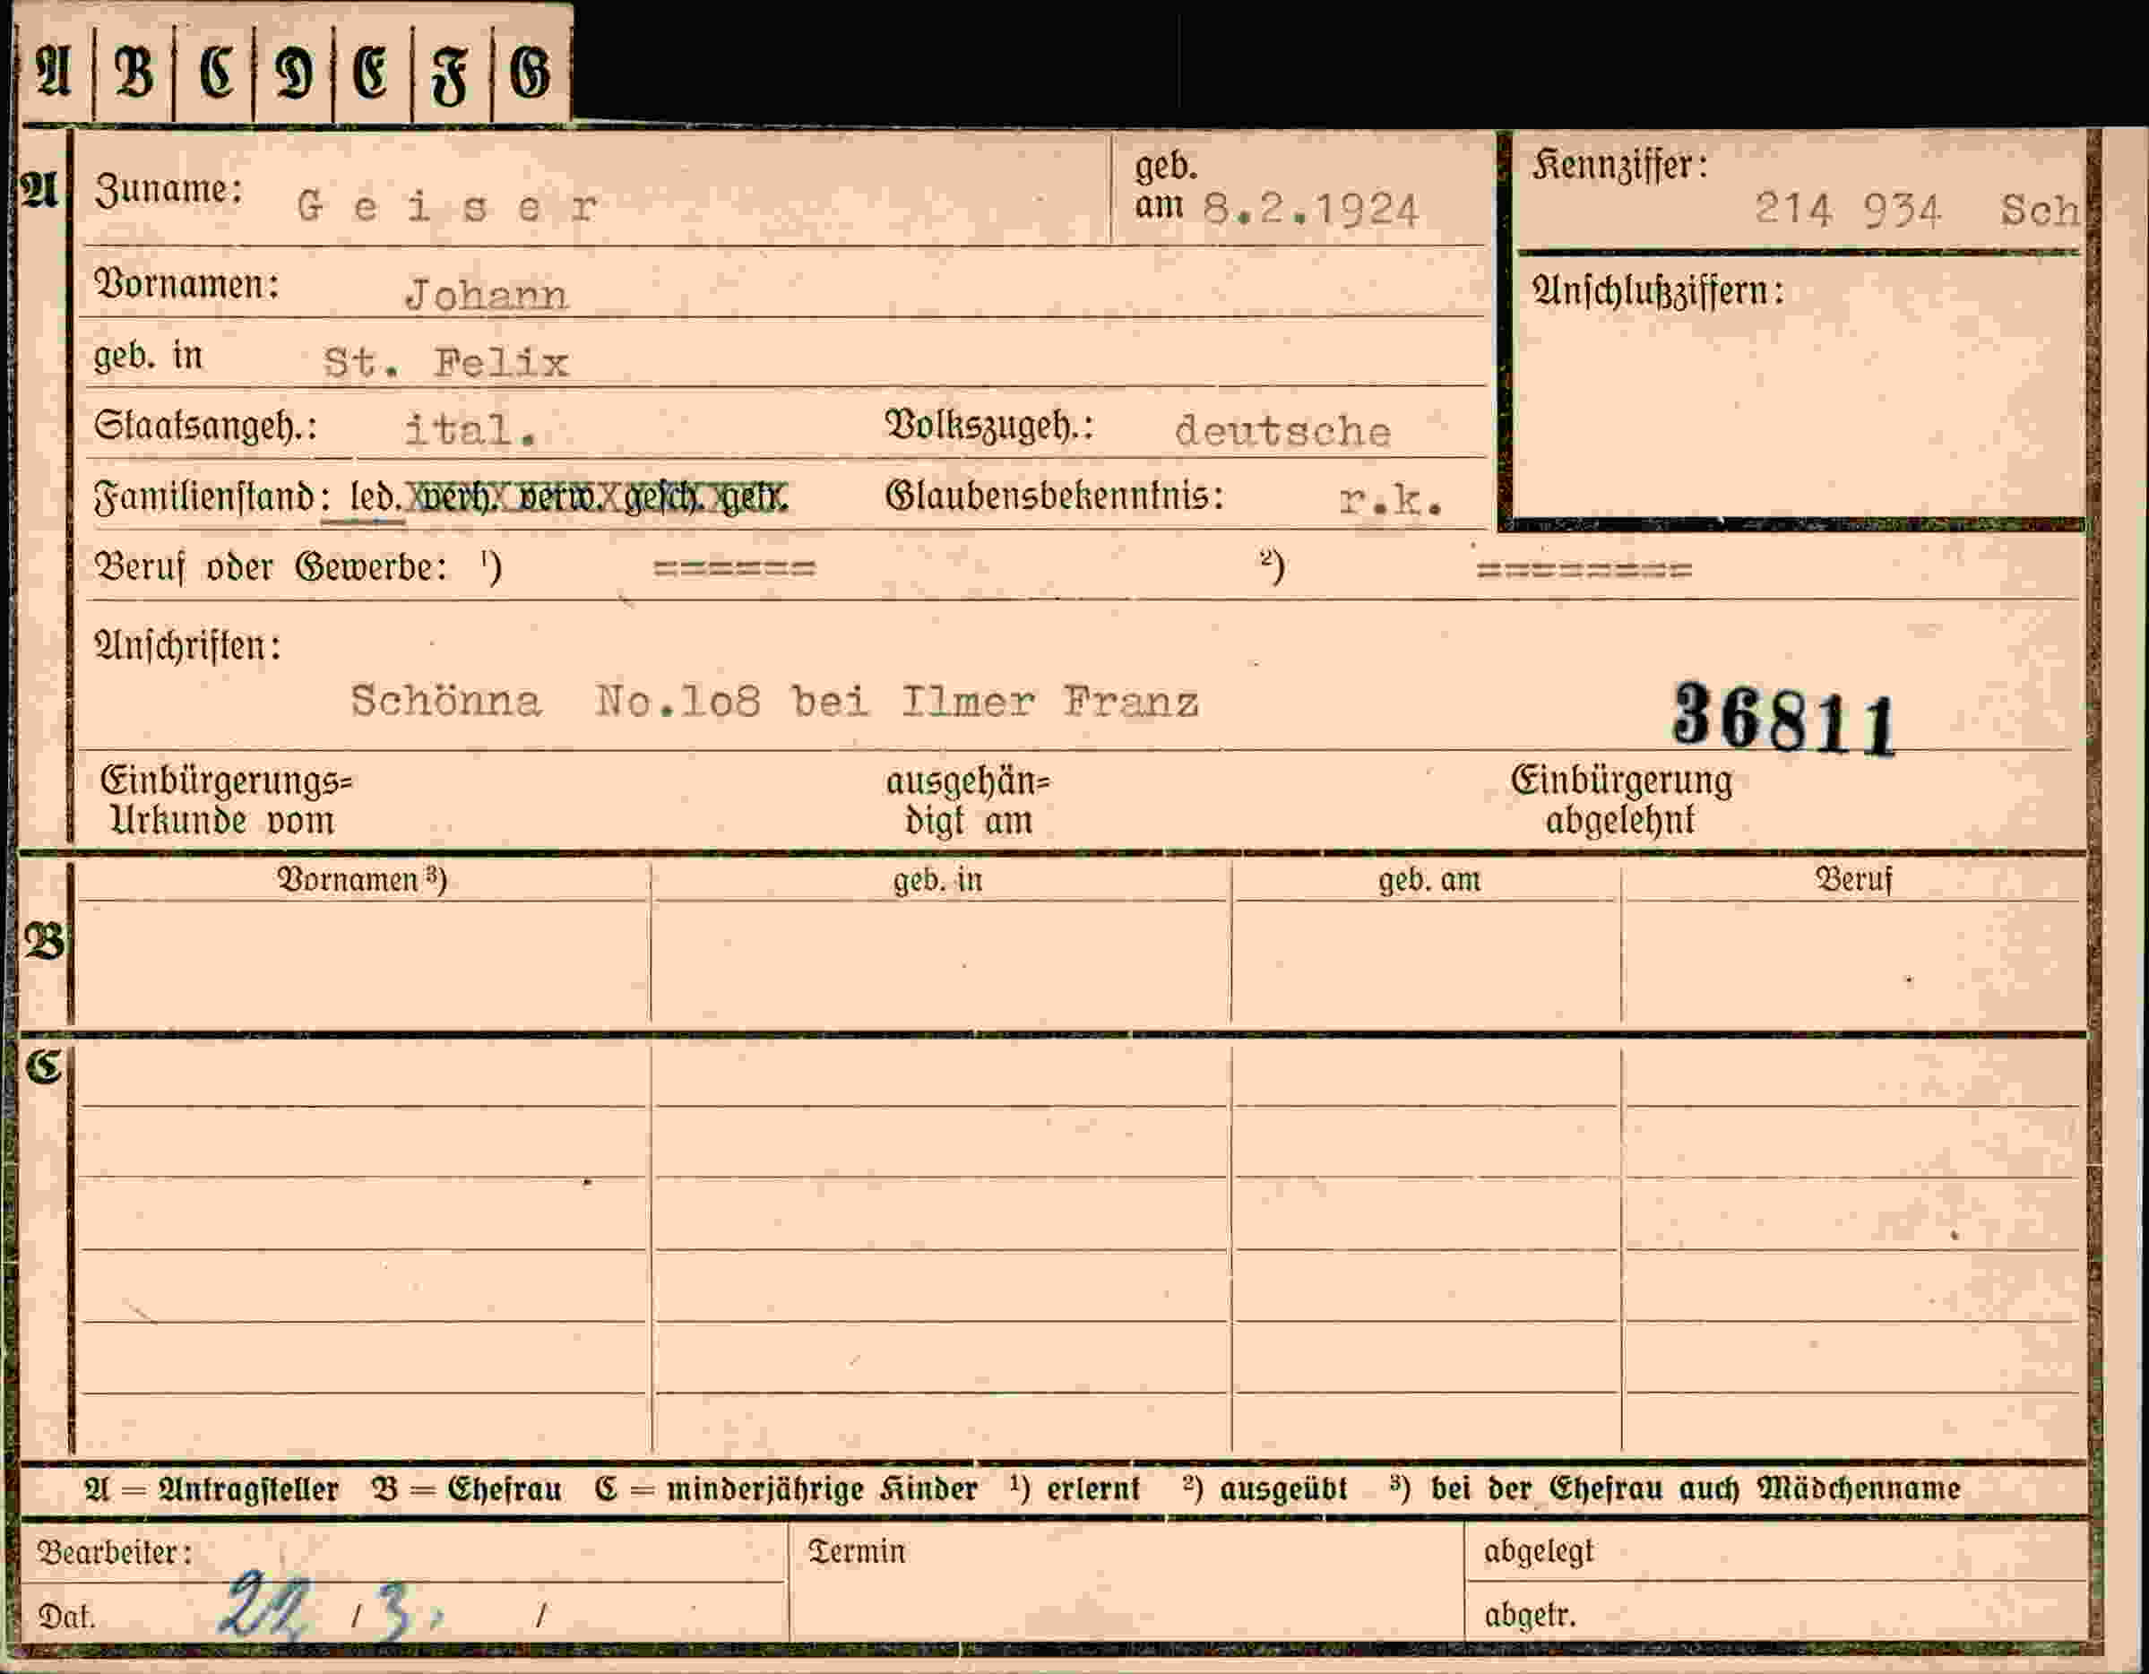Click the citizenship value 'ital.'

point(470,430)
